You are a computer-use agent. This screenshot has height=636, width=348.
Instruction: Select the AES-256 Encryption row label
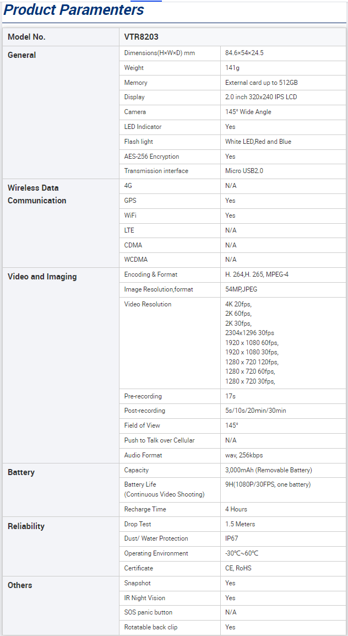[151, 157]
